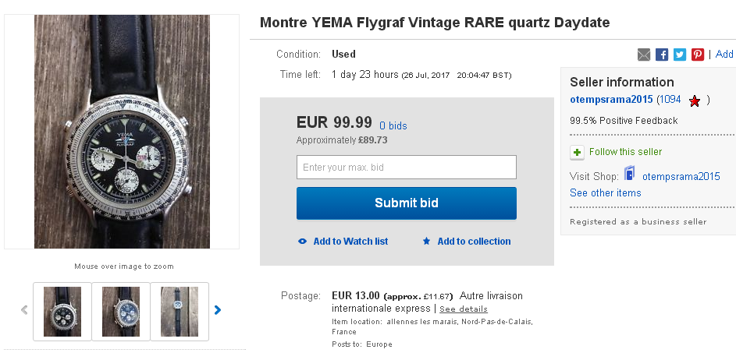
Task: Pin this listing on Pinterest
Action: (698, 55)
